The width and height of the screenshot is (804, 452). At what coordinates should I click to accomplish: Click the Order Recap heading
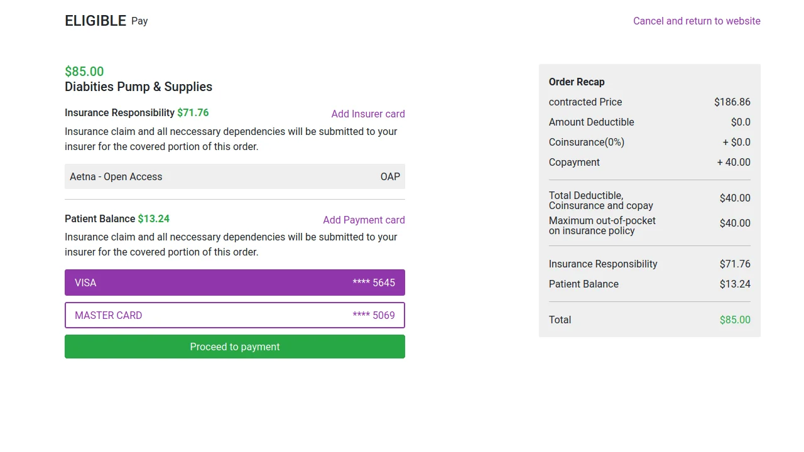coord(577,82)
